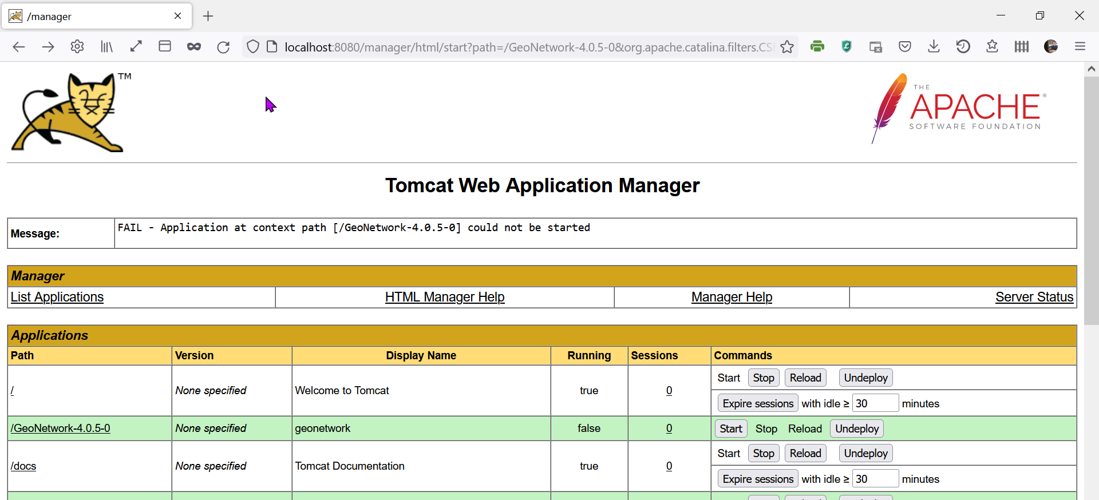Screen dimensions: 1099x500
Task: View sessions count for geonetwork
Action: coord(669,428)
